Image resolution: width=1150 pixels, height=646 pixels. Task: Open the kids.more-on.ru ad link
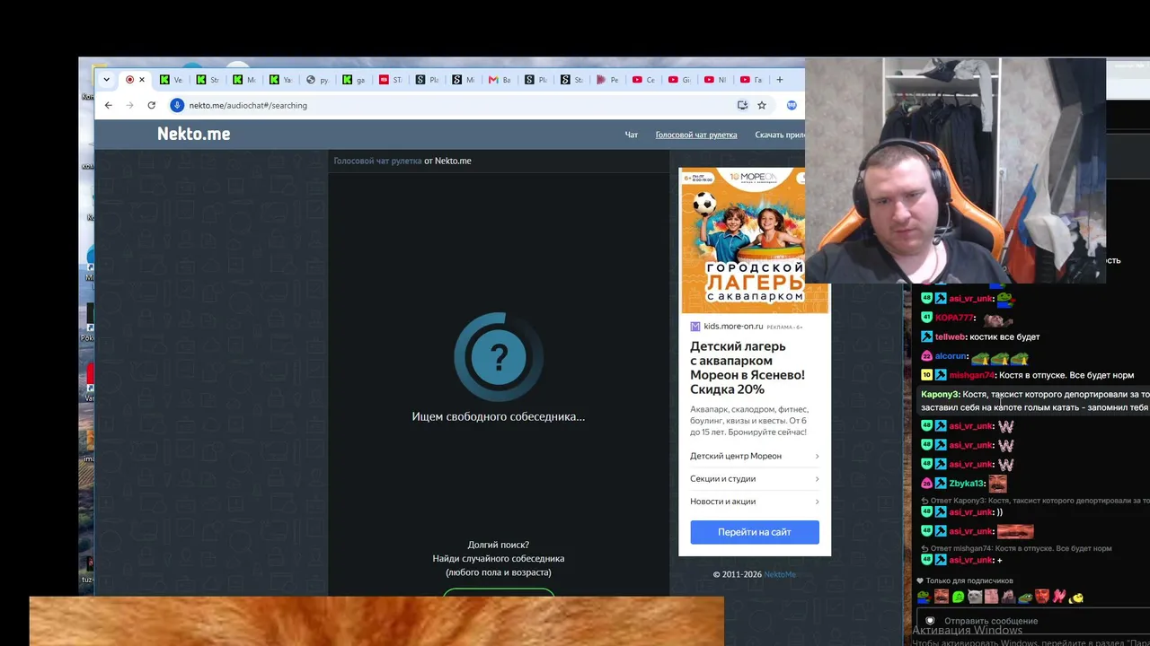tap(733, 327)
